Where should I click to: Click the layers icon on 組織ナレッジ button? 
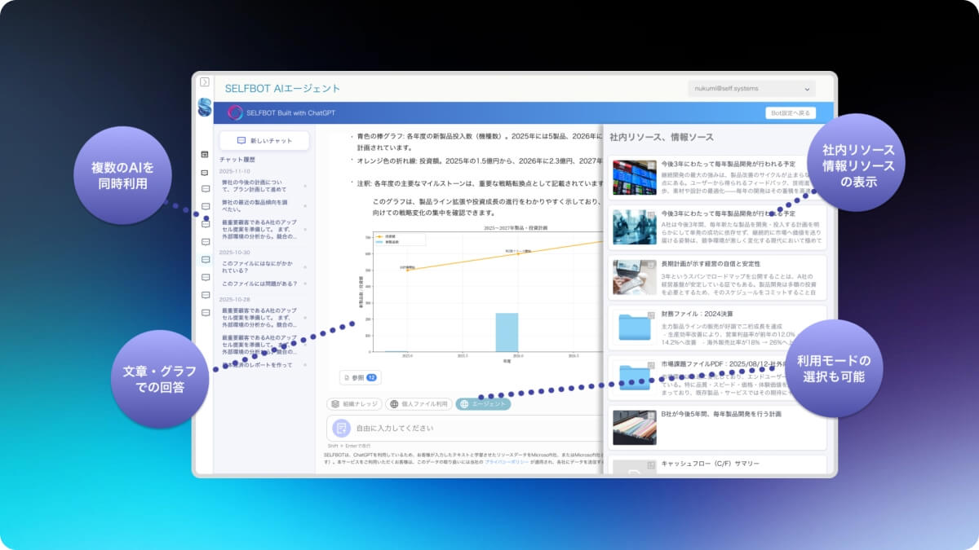coord(336,403)
